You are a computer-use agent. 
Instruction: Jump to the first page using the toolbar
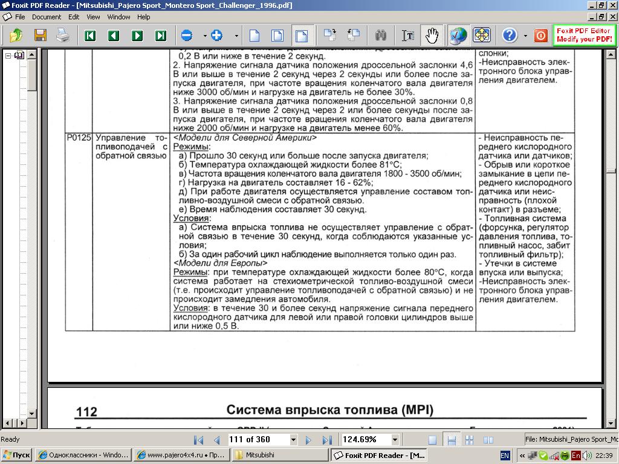pyautogui.click(x=90, y=36)
